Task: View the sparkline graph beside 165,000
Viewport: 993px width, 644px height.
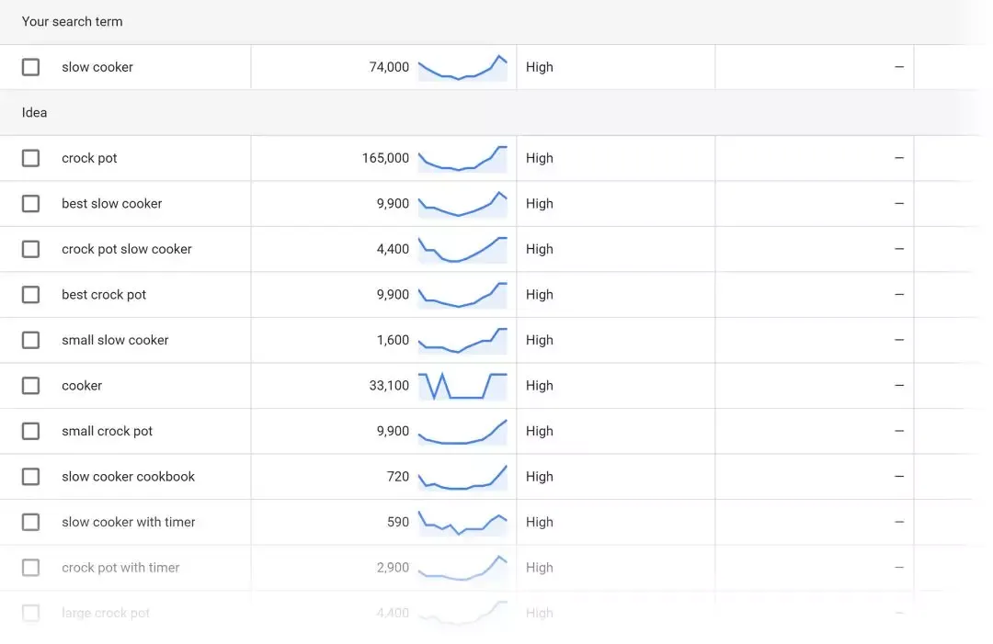Action: coord(462,159)
